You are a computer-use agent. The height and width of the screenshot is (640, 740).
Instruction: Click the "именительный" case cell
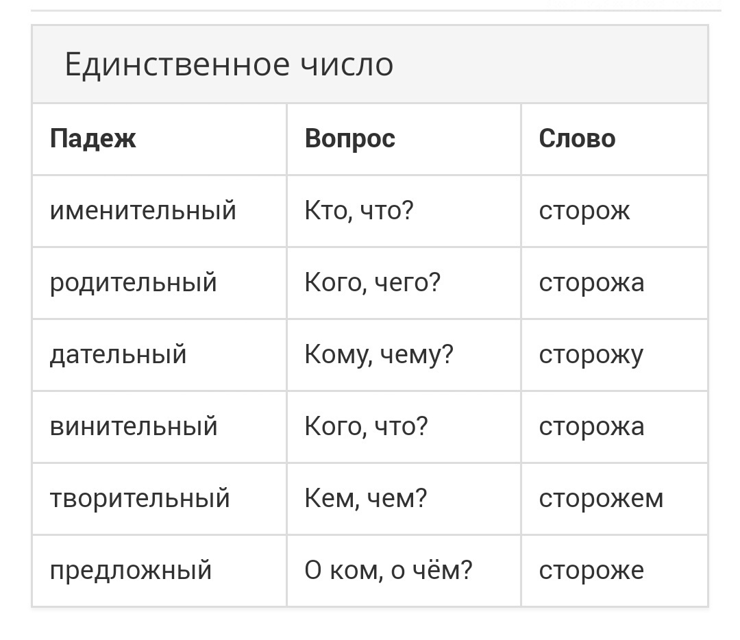143,210
